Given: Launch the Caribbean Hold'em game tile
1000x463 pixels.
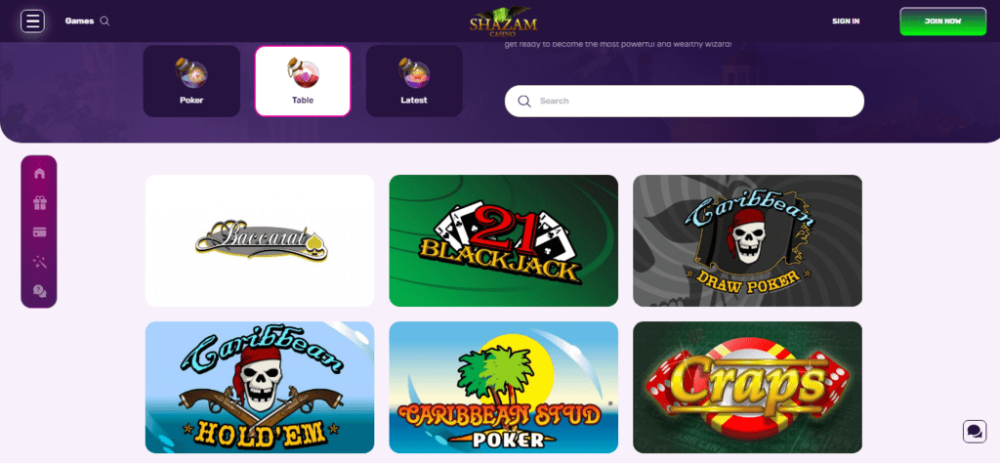Looking at the screenshot, I should tap(260, 387).
